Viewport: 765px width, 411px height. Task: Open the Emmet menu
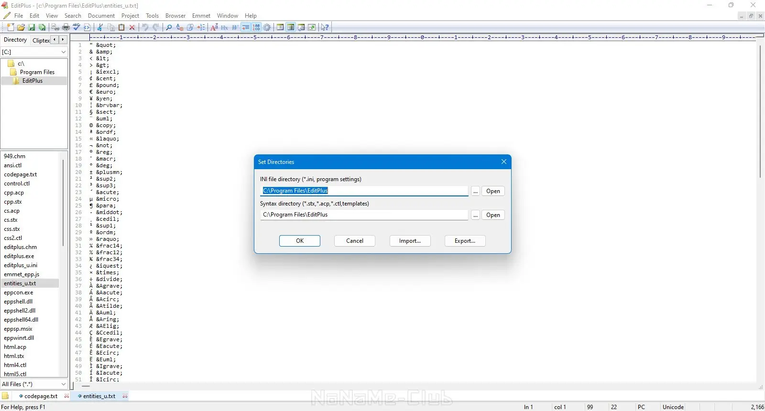tap(201, 16)
